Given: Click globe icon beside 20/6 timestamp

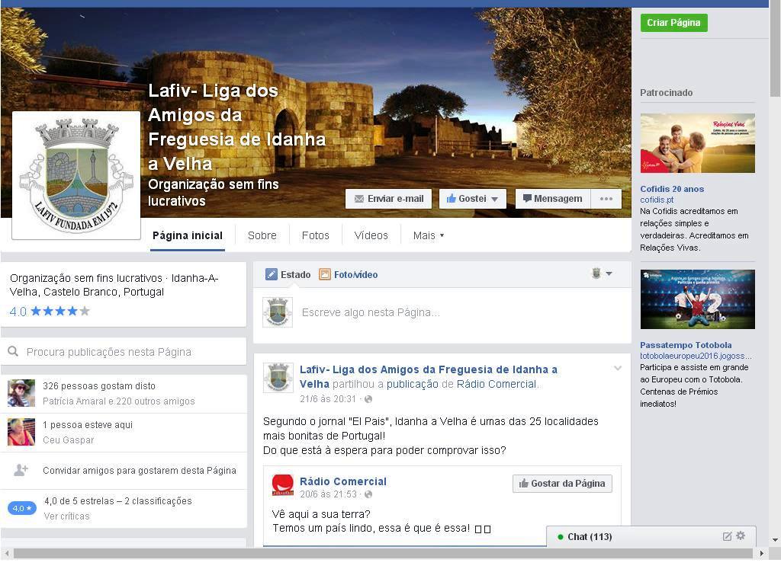Looking at the screenshot, I should click(x=368, y=494).
